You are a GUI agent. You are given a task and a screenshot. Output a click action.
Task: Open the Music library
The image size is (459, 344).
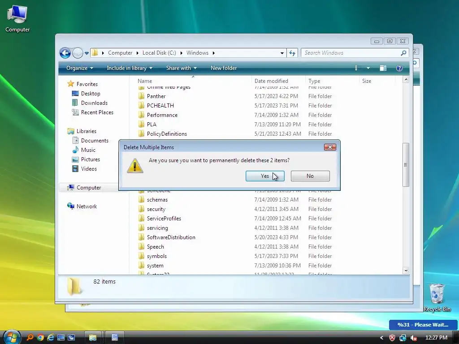pos(88,150)
